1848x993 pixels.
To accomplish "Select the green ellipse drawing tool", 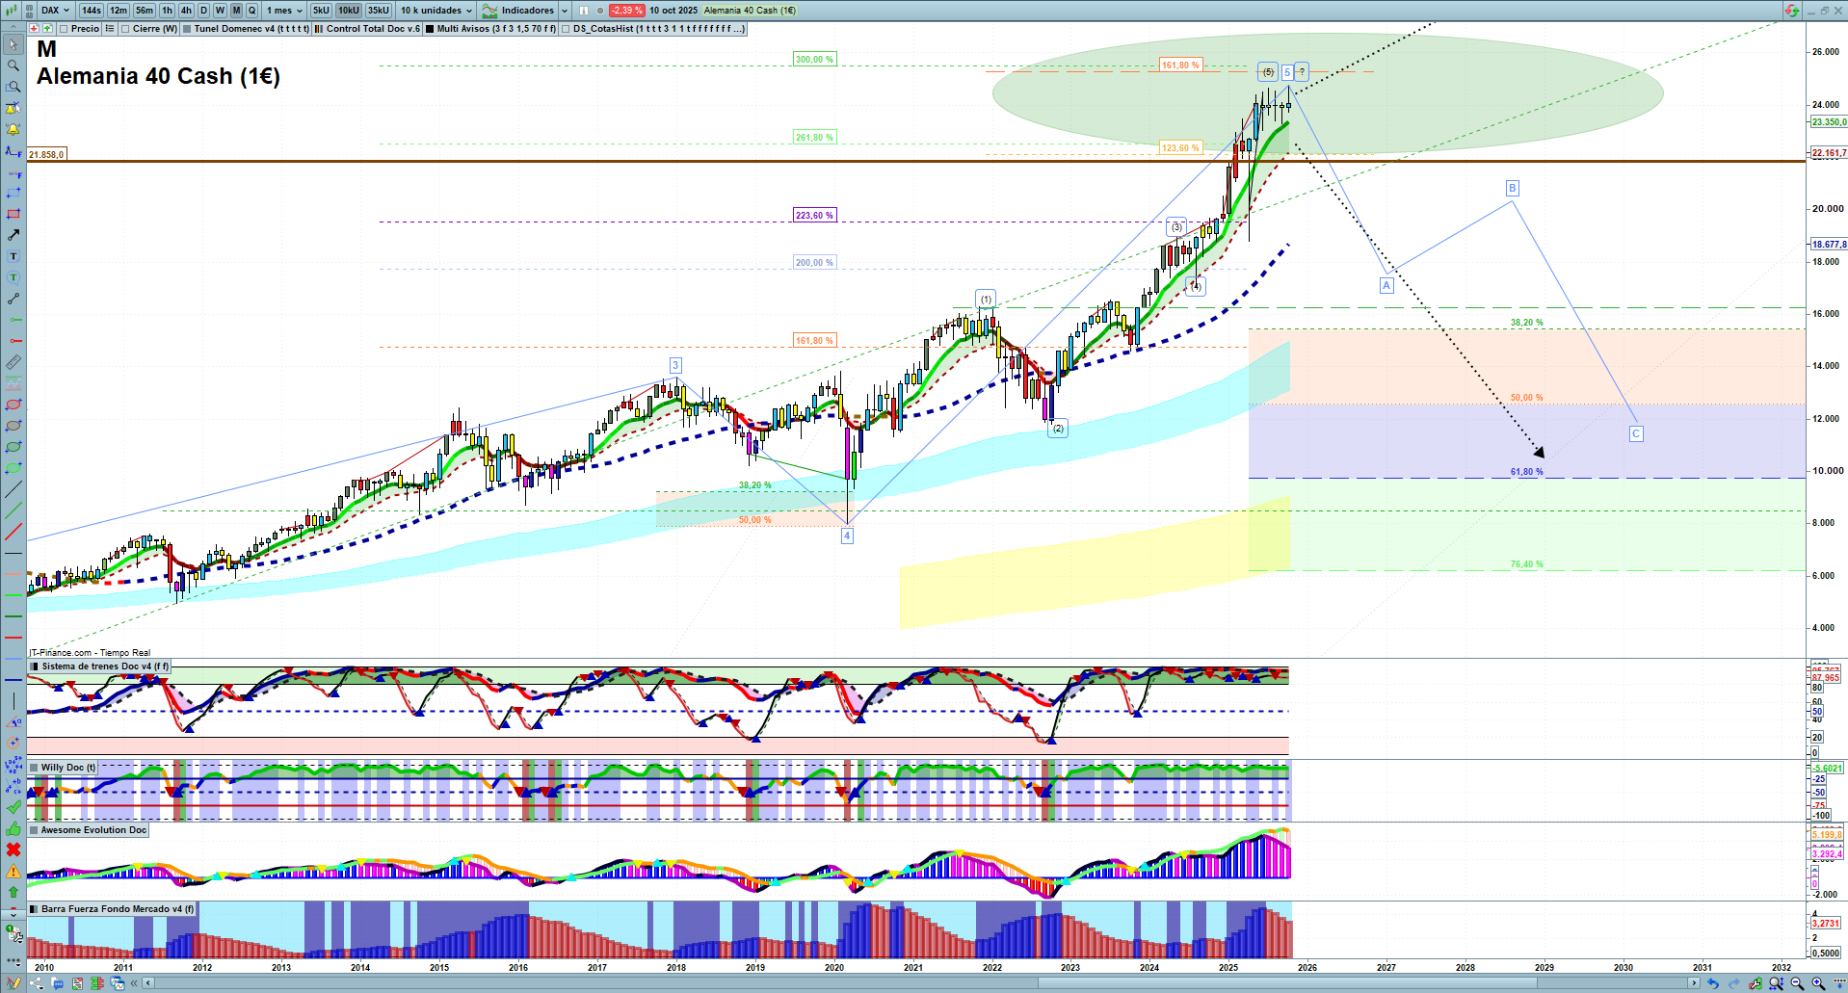I will click(13, 447).
